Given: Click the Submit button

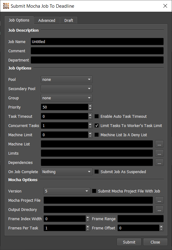Looking at the screenshot, I should pyautogui.click(x=129, y=242).
